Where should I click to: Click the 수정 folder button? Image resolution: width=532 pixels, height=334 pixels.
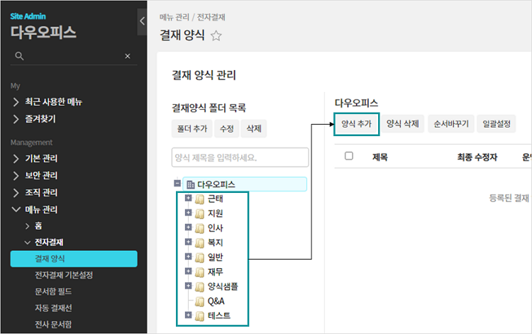click(227, 129)
